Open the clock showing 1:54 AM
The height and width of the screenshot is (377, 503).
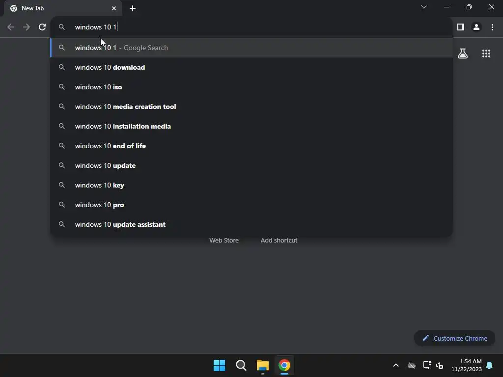click(x=467, y=365)
